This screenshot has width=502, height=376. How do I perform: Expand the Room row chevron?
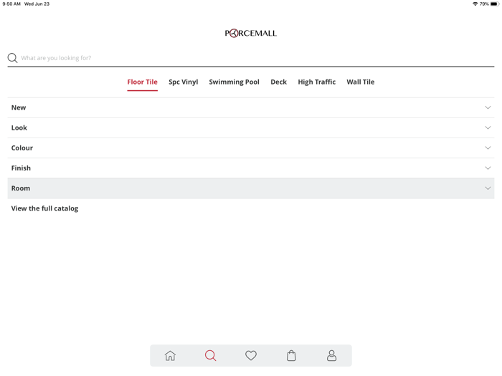(x=488, y=188)
